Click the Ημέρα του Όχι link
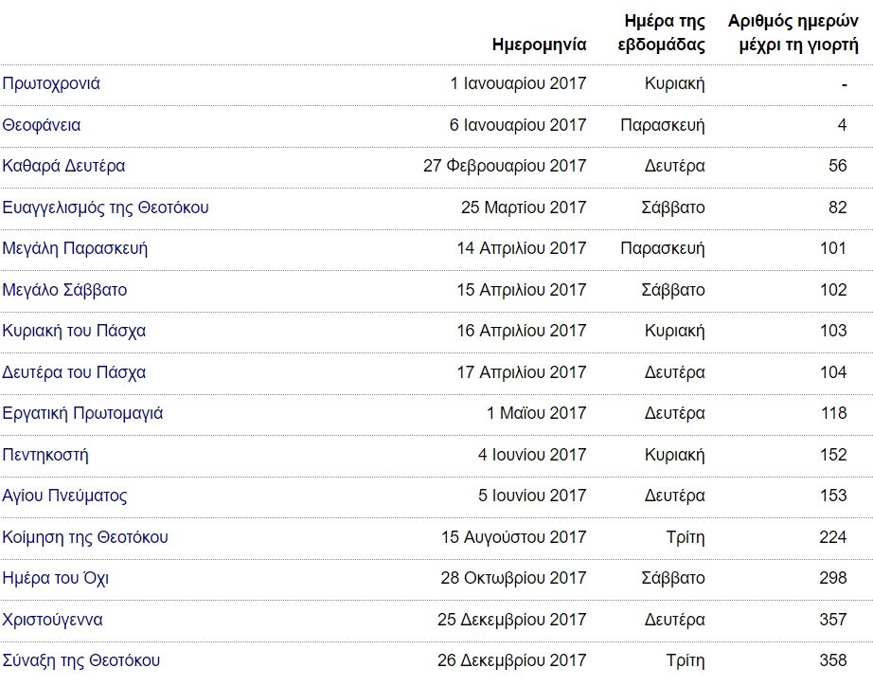Screen dimensions: 873x686 pyautogui.click(x=53, y=578)
